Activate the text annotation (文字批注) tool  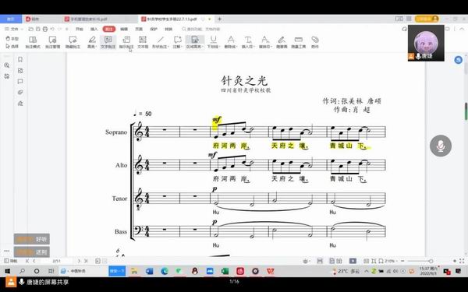108,42
